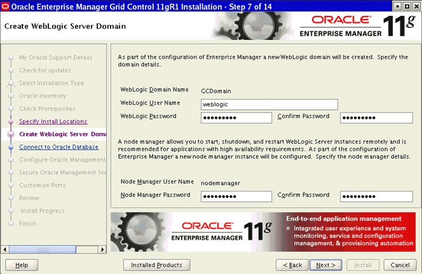Open the Specify Install Locations step link
422x274 pixels.
click(53, 121)
